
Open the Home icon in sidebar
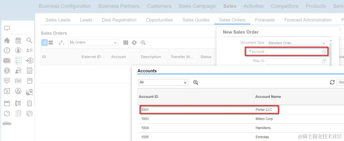pos(7,41)
